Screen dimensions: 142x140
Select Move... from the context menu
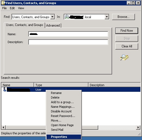pos(64,121)
